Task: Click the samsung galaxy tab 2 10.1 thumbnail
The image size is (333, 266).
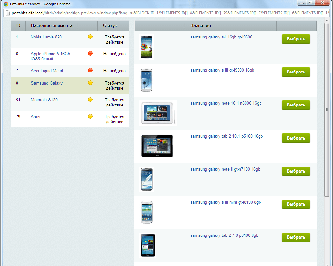Action: click(157, 146)
